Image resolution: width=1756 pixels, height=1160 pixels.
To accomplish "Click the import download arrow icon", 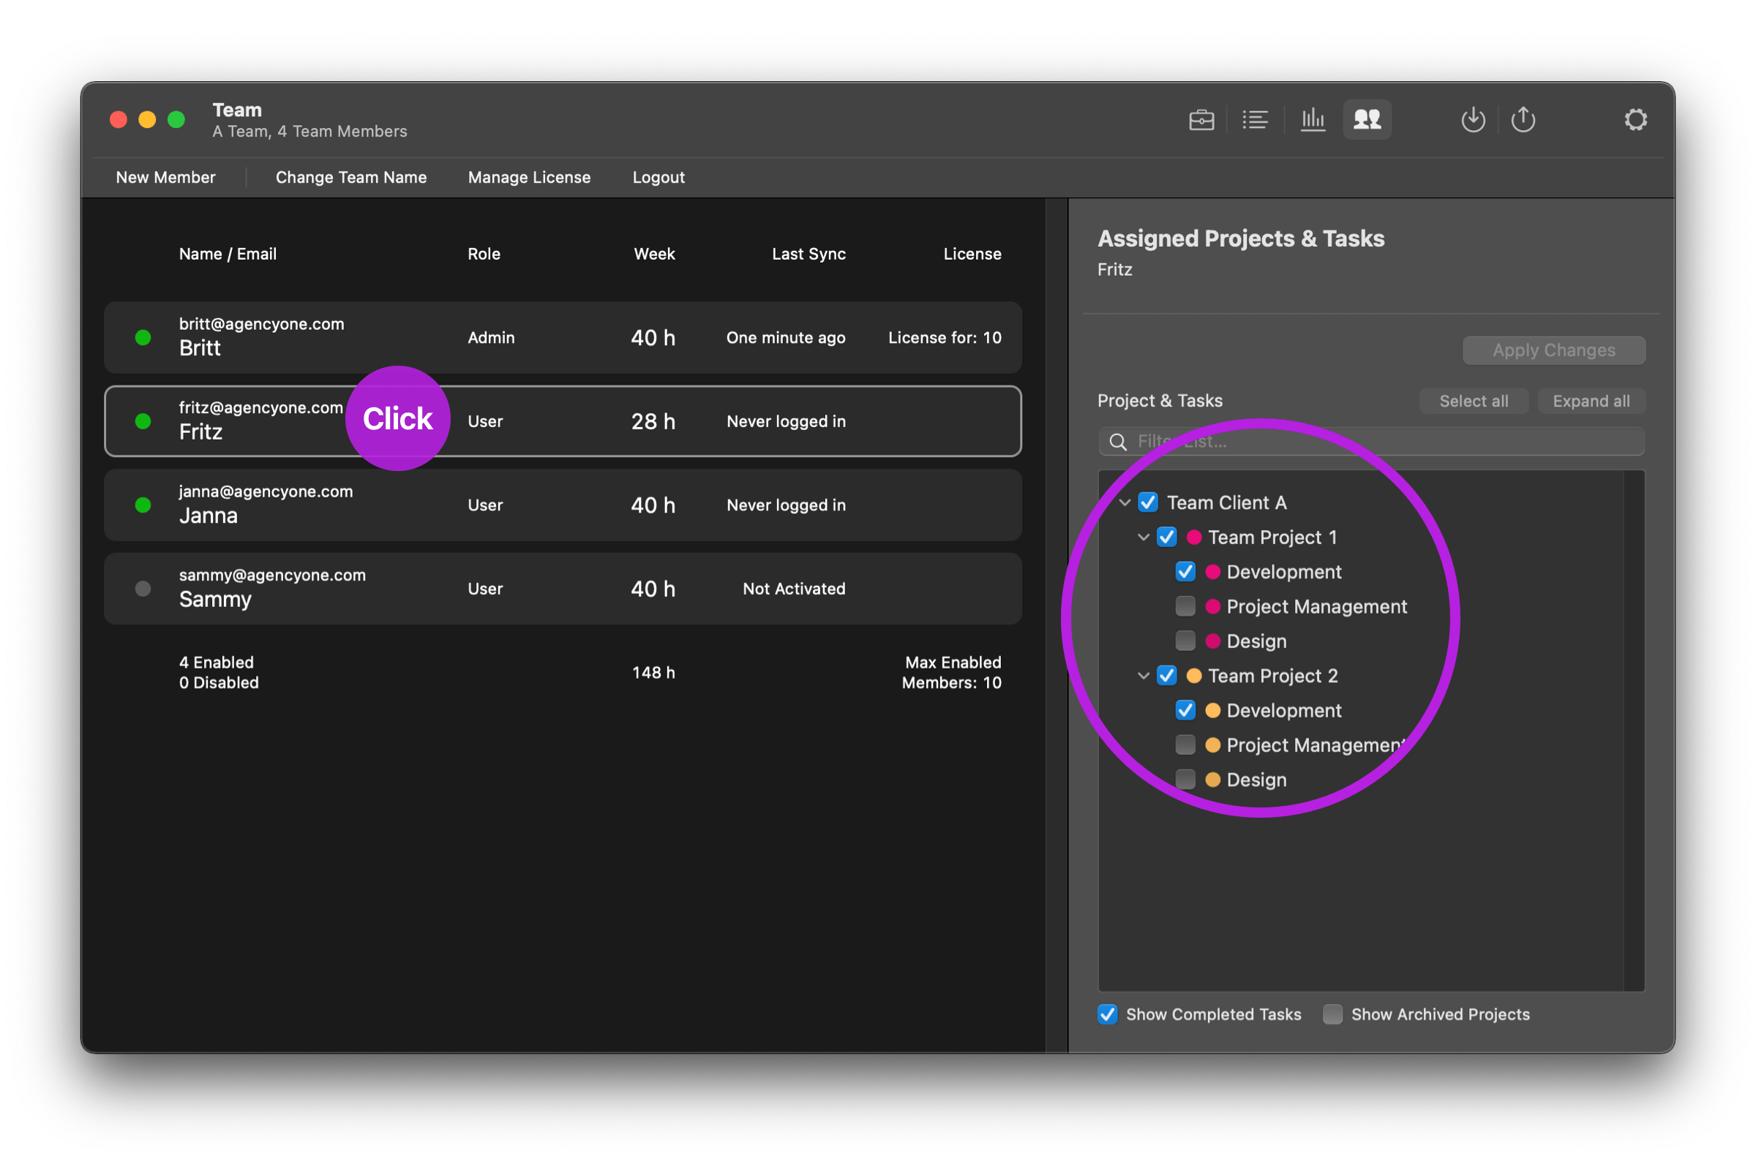I will (1473, 120).
